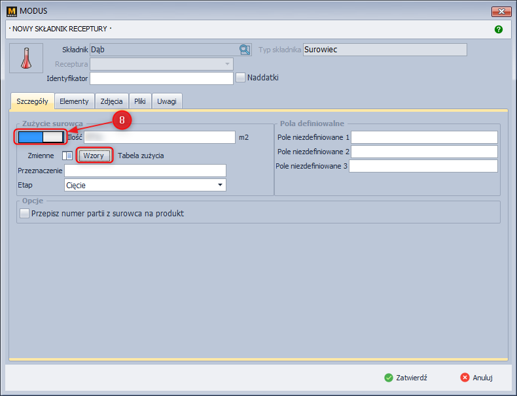Enable the Naddatki checkbox
Viewport: 517px width, 396px height.
[241, 78]
